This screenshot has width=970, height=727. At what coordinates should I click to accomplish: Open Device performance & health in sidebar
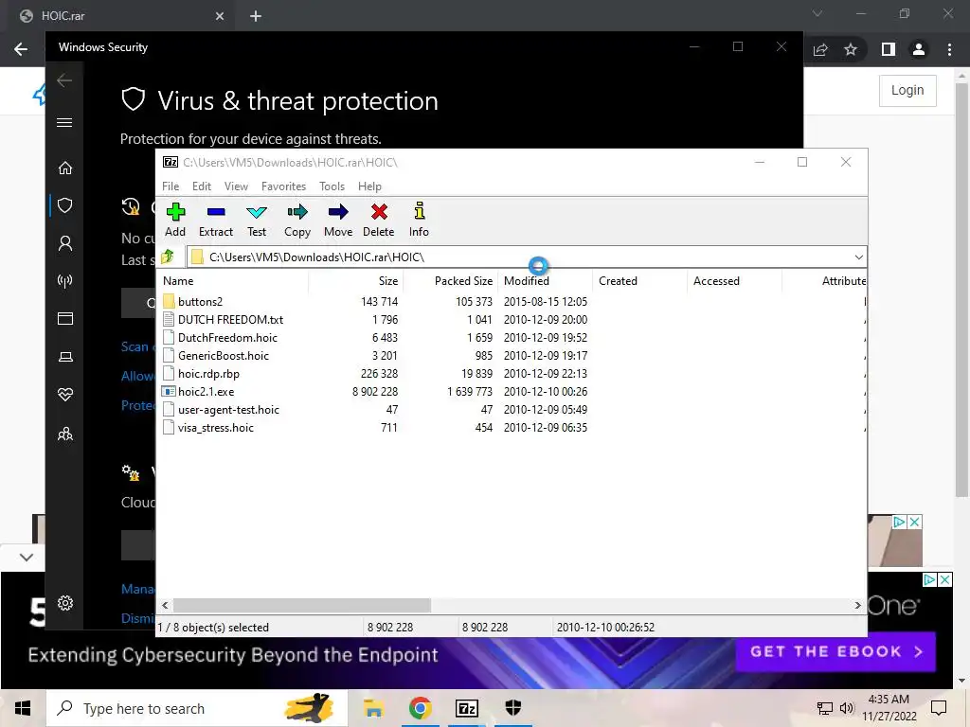(x=65, y=395)
